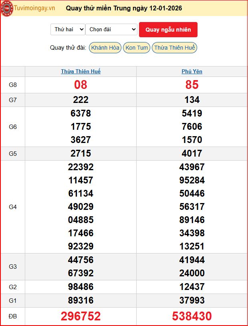248x326 pixels.
Task: Click the G4 value 49029
Action: pyautogui.click(x=81, y=207)
